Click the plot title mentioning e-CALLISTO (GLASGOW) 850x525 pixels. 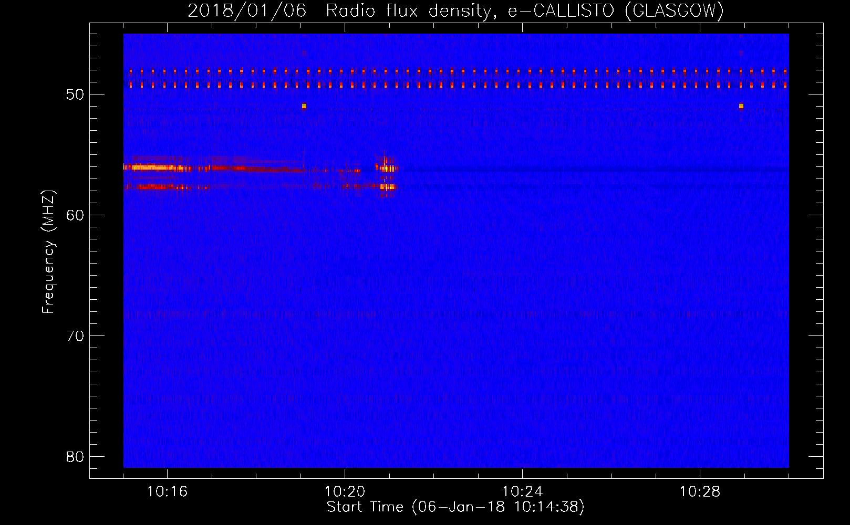(455, 10)
